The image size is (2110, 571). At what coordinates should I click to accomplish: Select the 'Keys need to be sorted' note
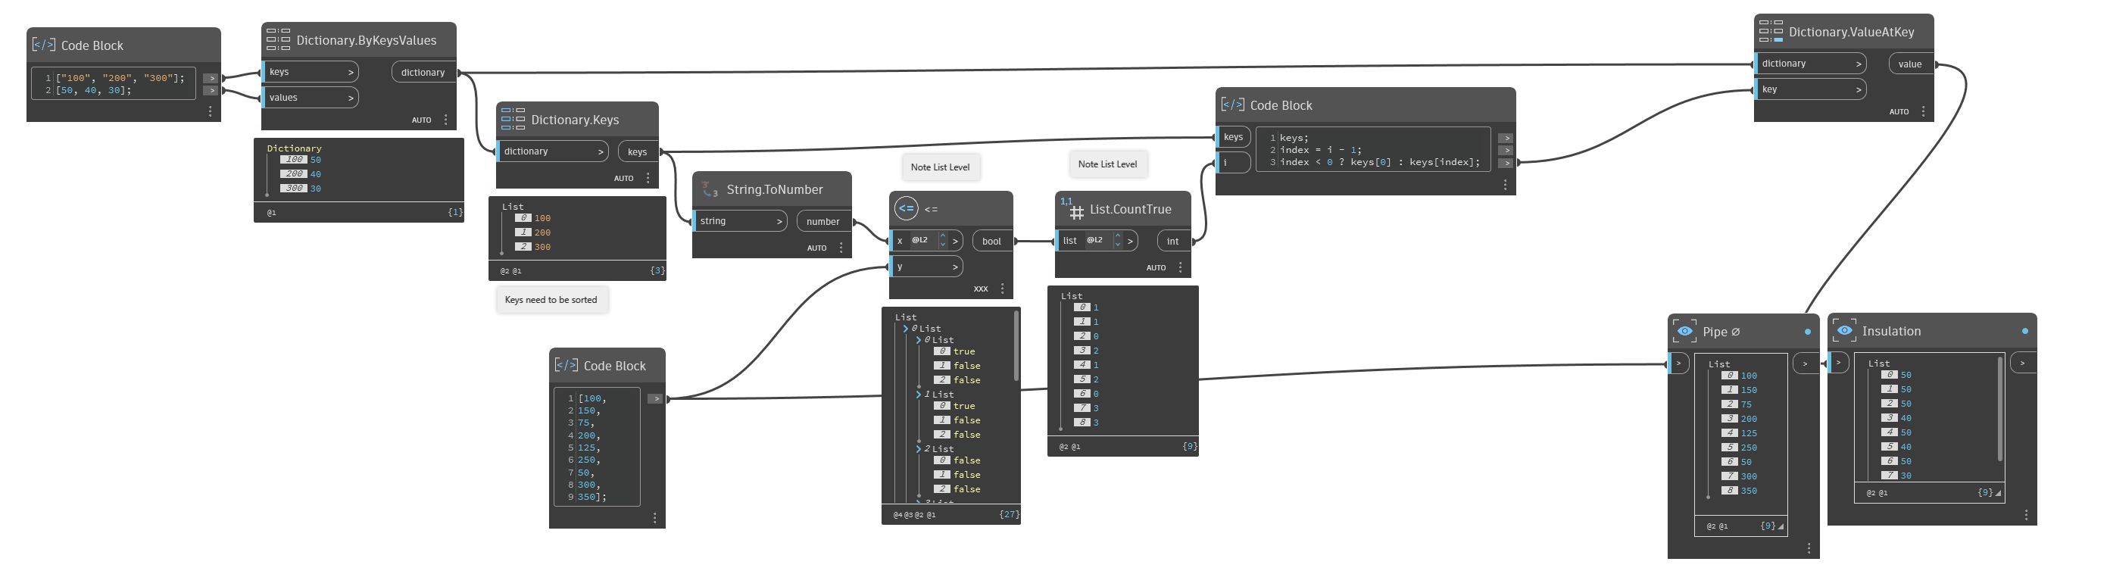tap(551, 300)
